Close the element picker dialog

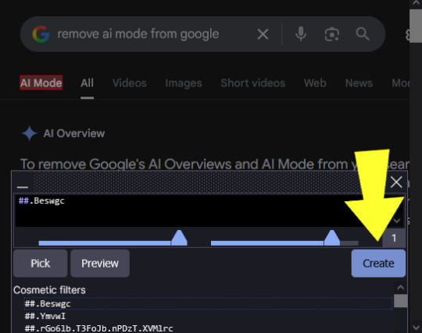(x=396, y=182)
